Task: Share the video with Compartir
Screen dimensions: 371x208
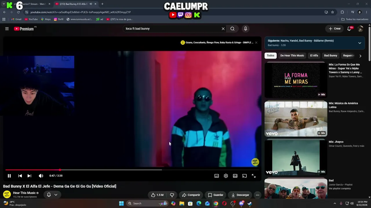Action: (191, 195)
